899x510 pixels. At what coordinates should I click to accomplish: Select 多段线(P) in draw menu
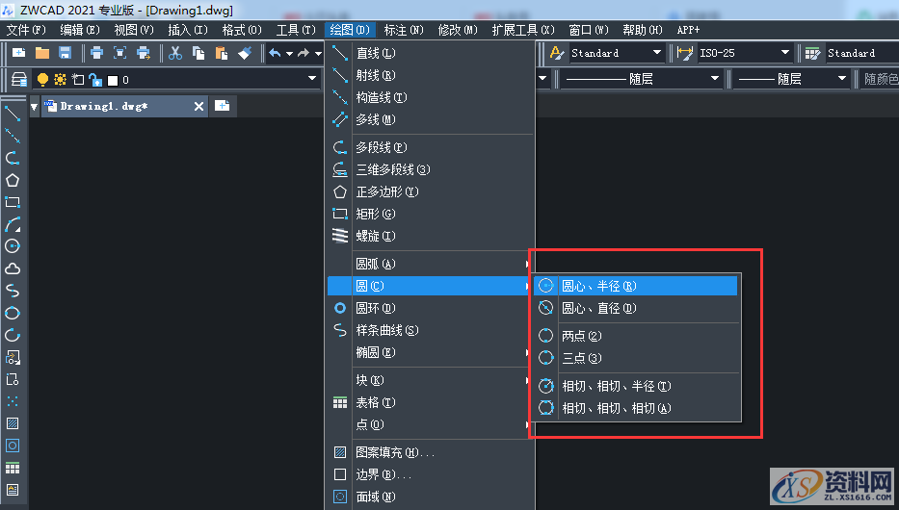coord(430,147)
